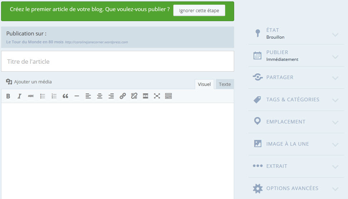
Task: Expand the Tags & Catégories panel
Action: (x=335, y=100)
